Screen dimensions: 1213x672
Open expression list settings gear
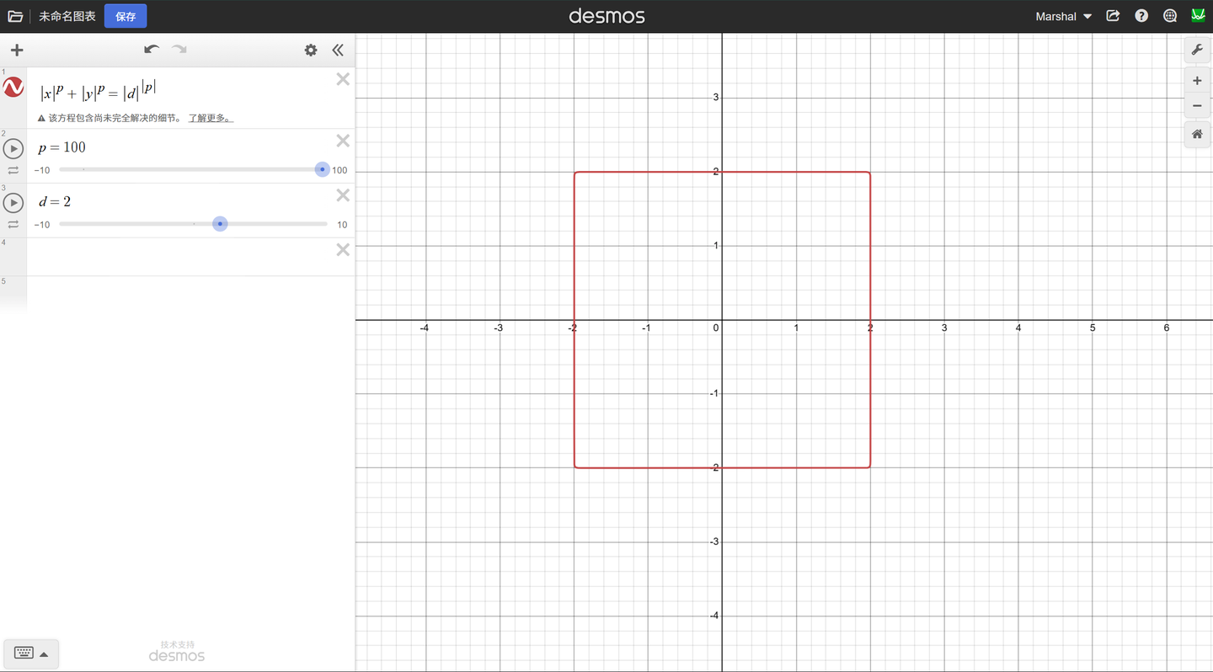click(311, 51)
